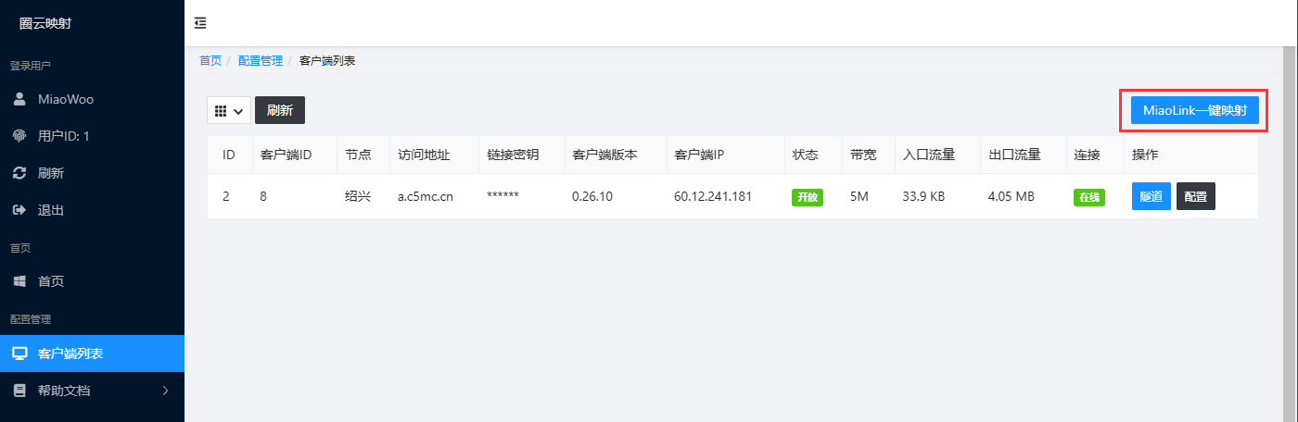Screen dimensions: 1298x422
Task: Click the book icon beside 帮助文档
Action: tap(19, 391)
